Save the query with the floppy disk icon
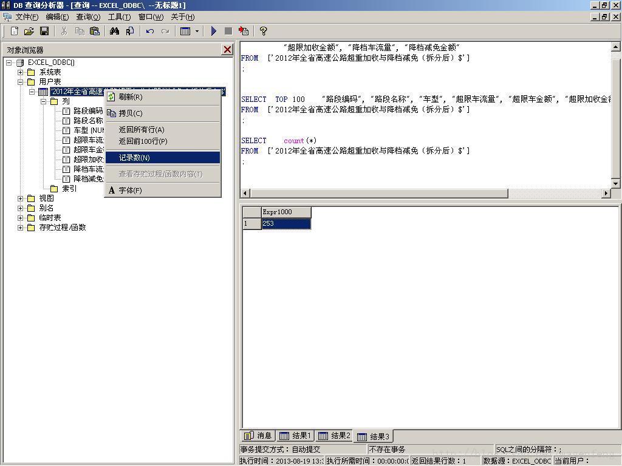 (x=44, y=31)
